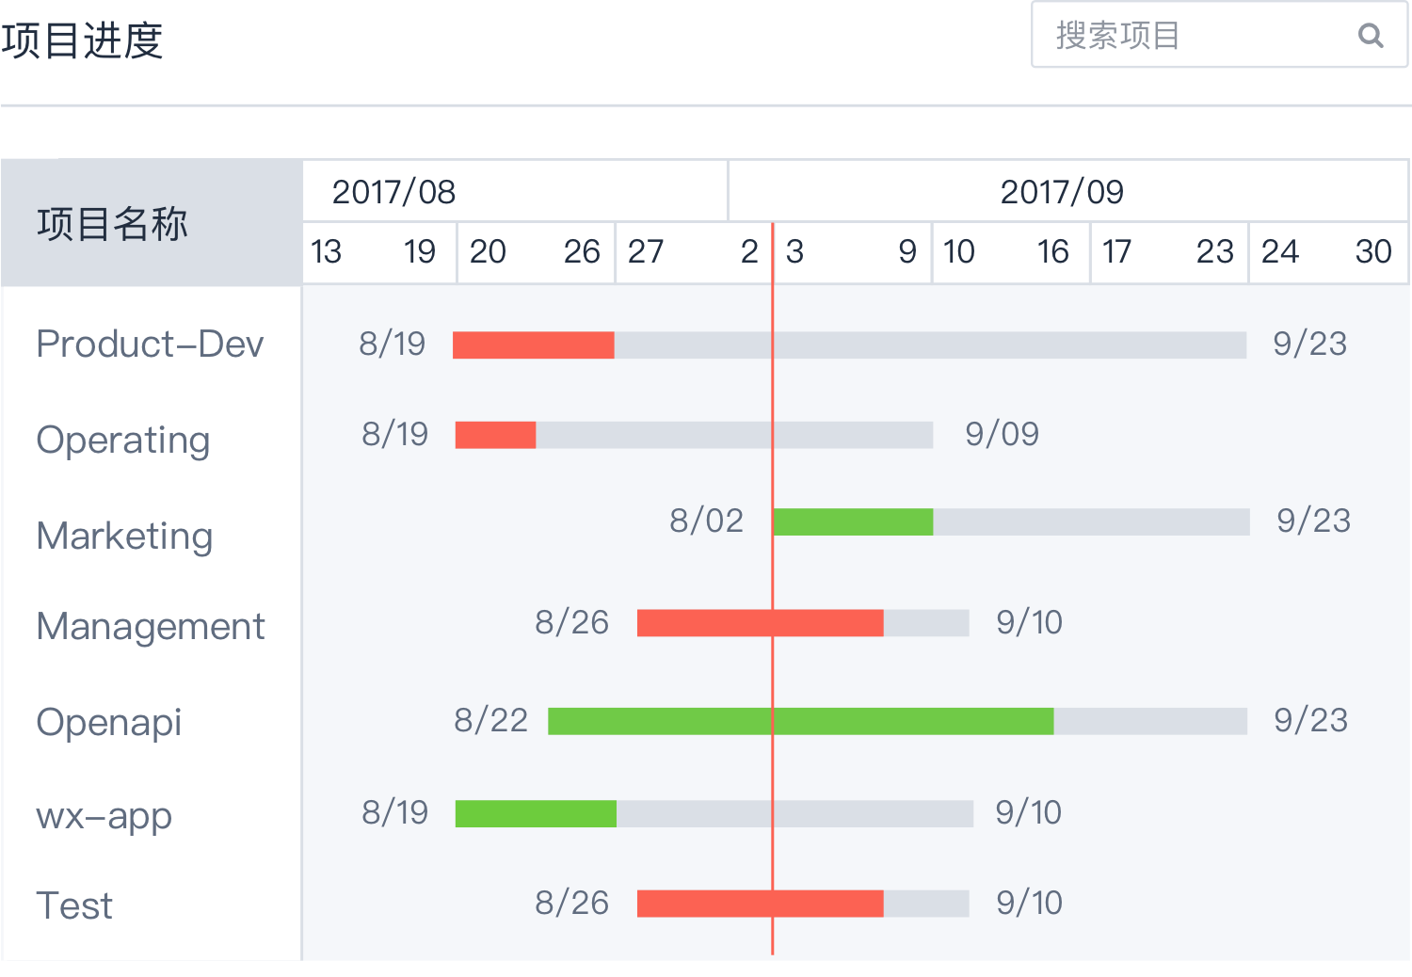Click the green wx-app progress segment
The width and height of the screenshot is (1412, 977).
coord(536,814)
